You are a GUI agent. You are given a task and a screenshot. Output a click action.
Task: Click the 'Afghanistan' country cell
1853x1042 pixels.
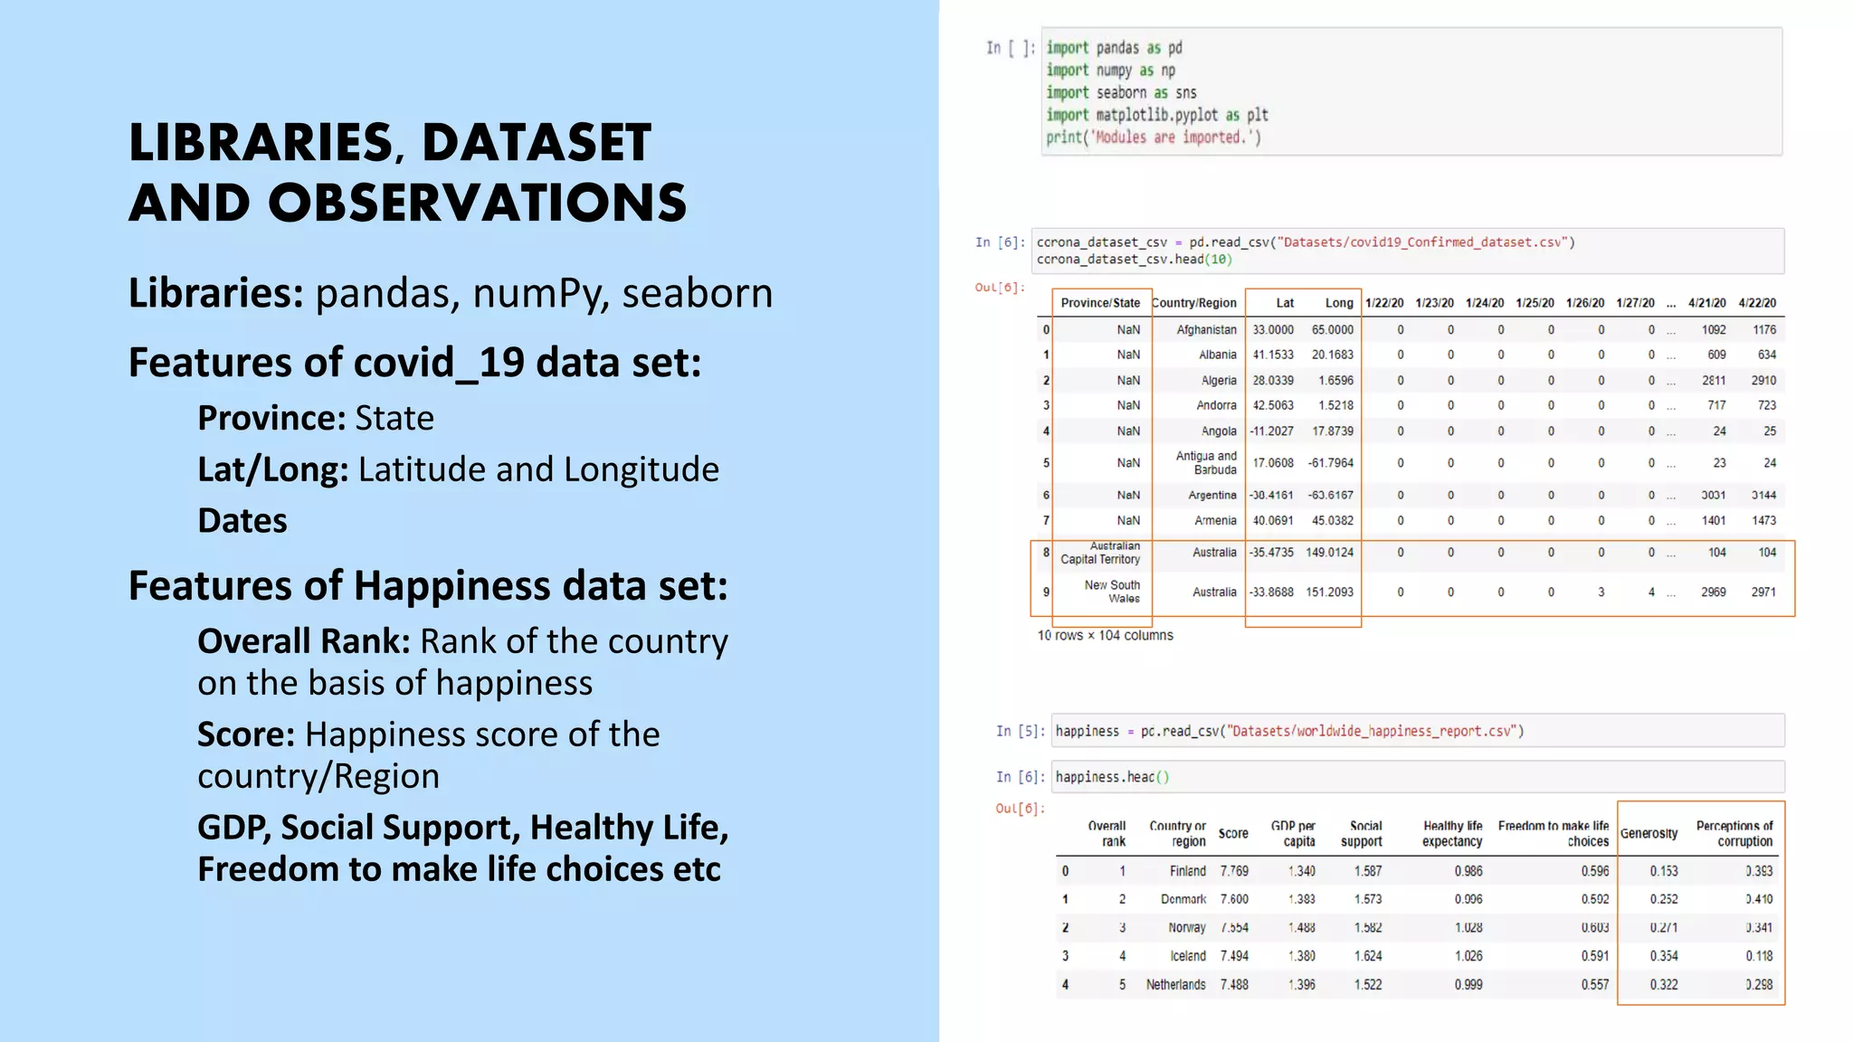click(x=1206, y=330)
